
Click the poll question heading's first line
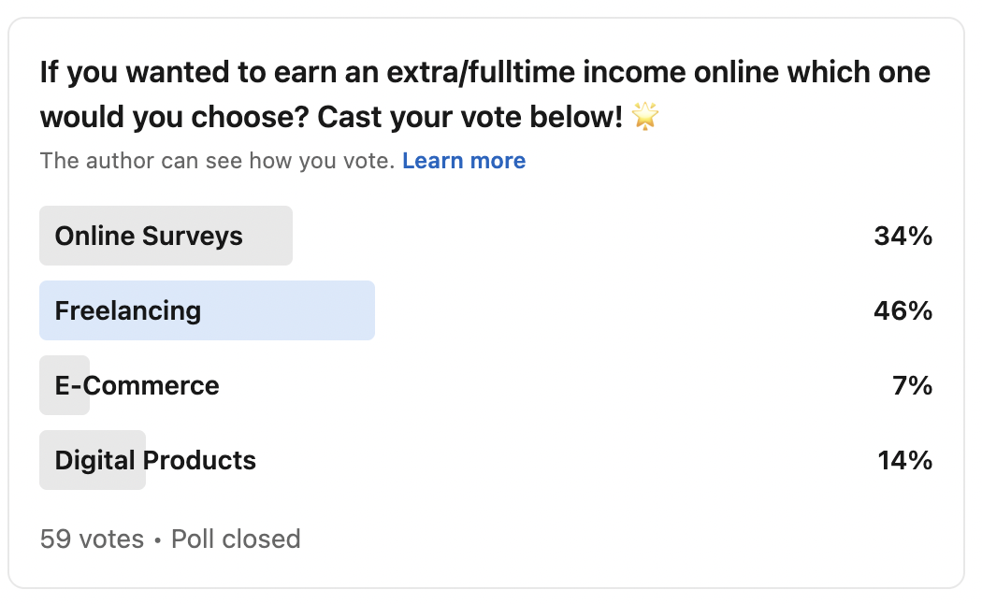[485, 73]
